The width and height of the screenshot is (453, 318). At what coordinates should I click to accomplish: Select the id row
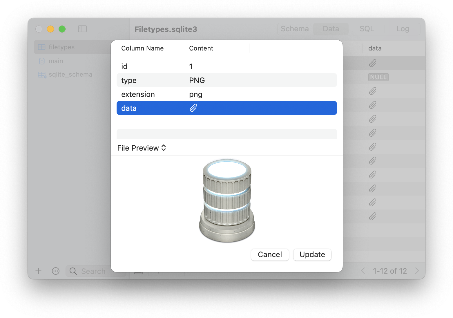227,66
